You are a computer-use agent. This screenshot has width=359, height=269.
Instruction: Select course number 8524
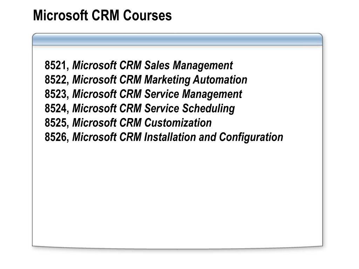coord(55,109)
